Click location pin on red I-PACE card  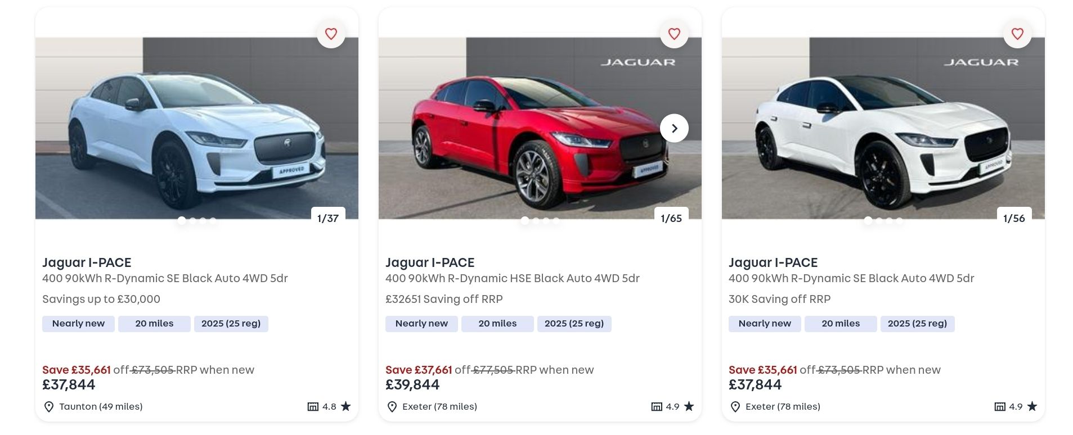pyautogui.click(x=392, y=407)
